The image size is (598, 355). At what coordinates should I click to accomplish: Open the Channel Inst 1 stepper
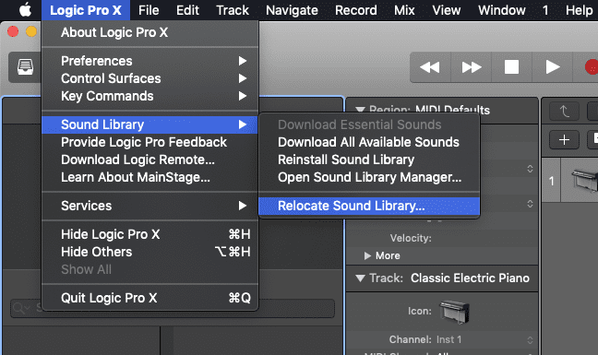[530, 339]
